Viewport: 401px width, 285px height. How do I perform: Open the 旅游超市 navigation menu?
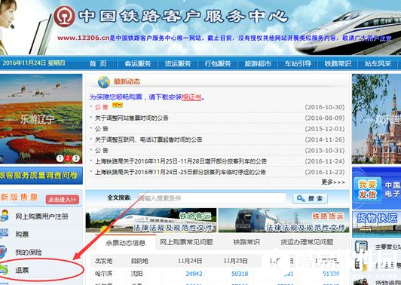(x=258, y=63)
